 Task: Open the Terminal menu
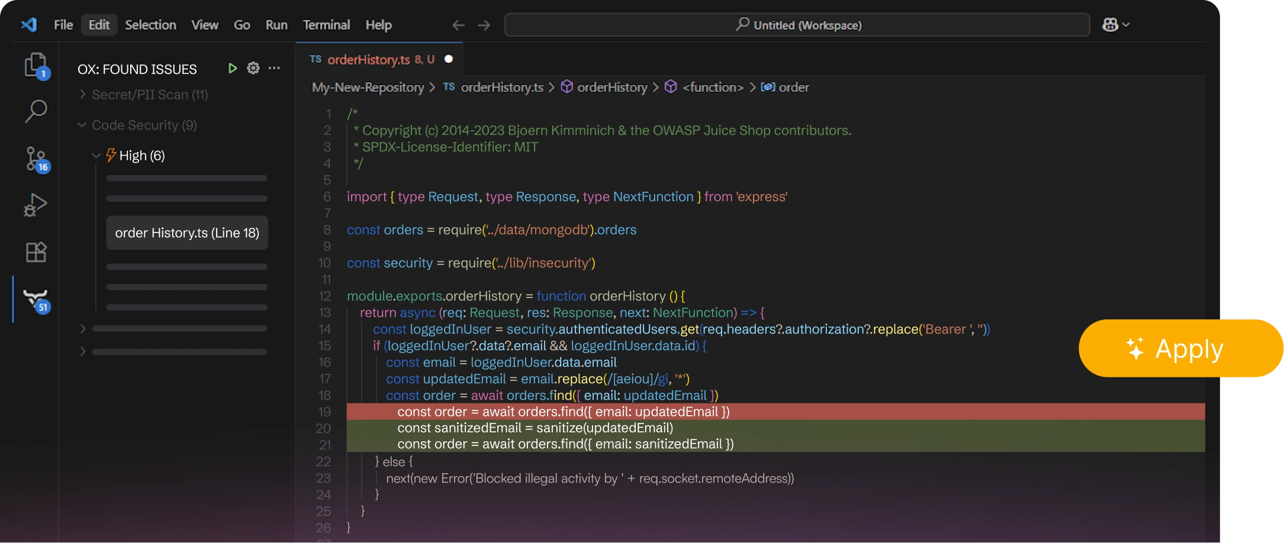click(x=326, y=25)
